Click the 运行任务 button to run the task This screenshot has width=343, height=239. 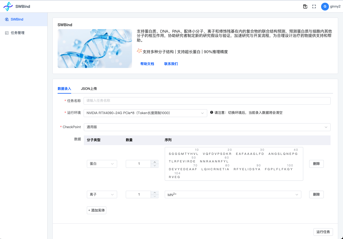(323, 232)
